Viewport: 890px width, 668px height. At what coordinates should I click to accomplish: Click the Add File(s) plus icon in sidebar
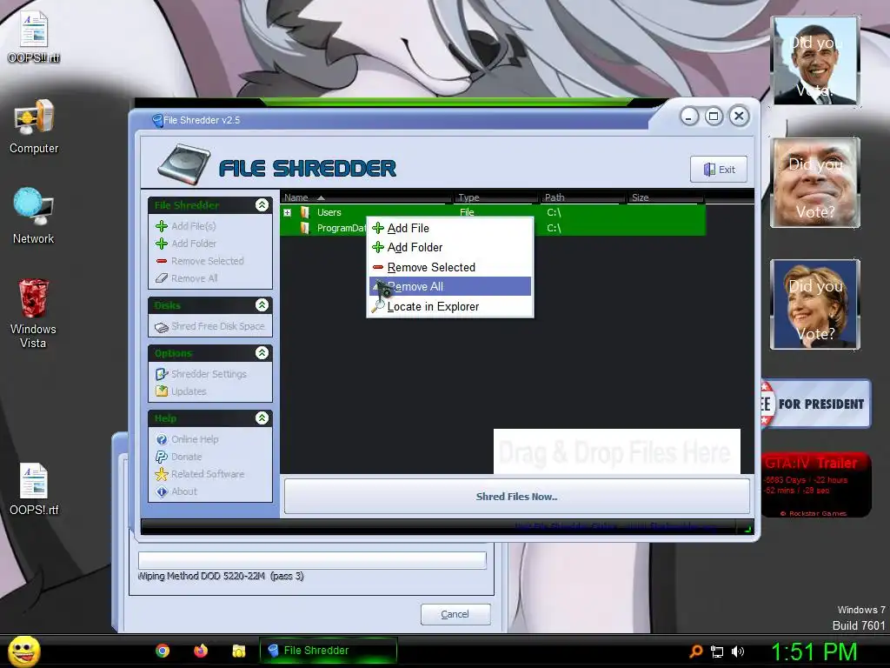(x=162, y=226)
